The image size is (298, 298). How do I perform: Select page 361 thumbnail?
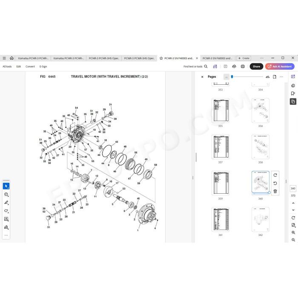tap(220, 219)
